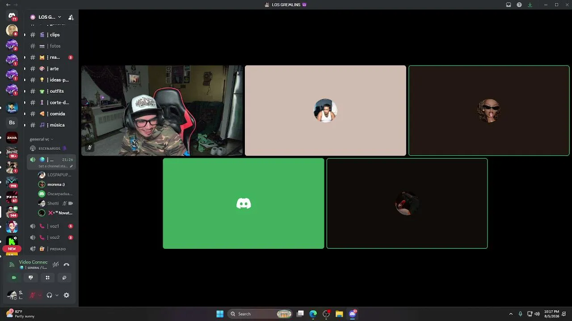Screen dimensions: 572x321
Task: Open the server with 4 notifications badge
Action: [x=12, y=30]
